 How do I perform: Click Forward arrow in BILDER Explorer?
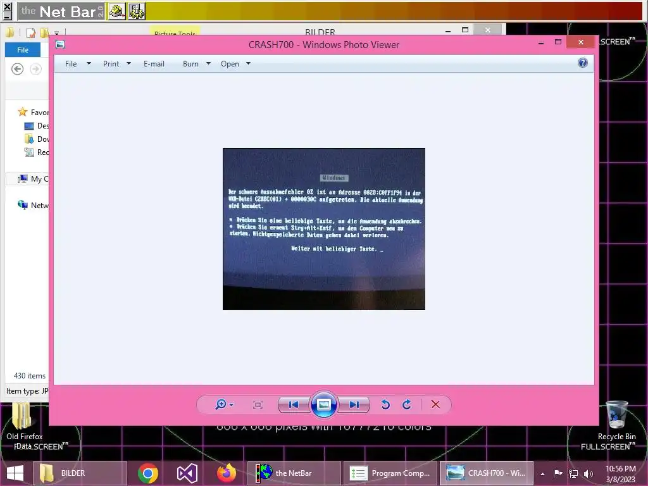point(36,69)
